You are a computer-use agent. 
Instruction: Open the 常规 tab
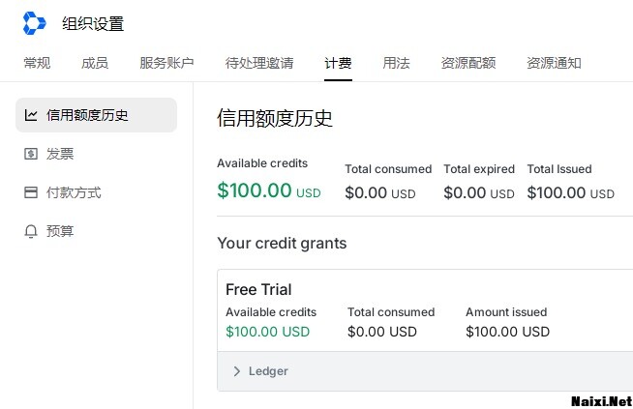pos(37,64)
